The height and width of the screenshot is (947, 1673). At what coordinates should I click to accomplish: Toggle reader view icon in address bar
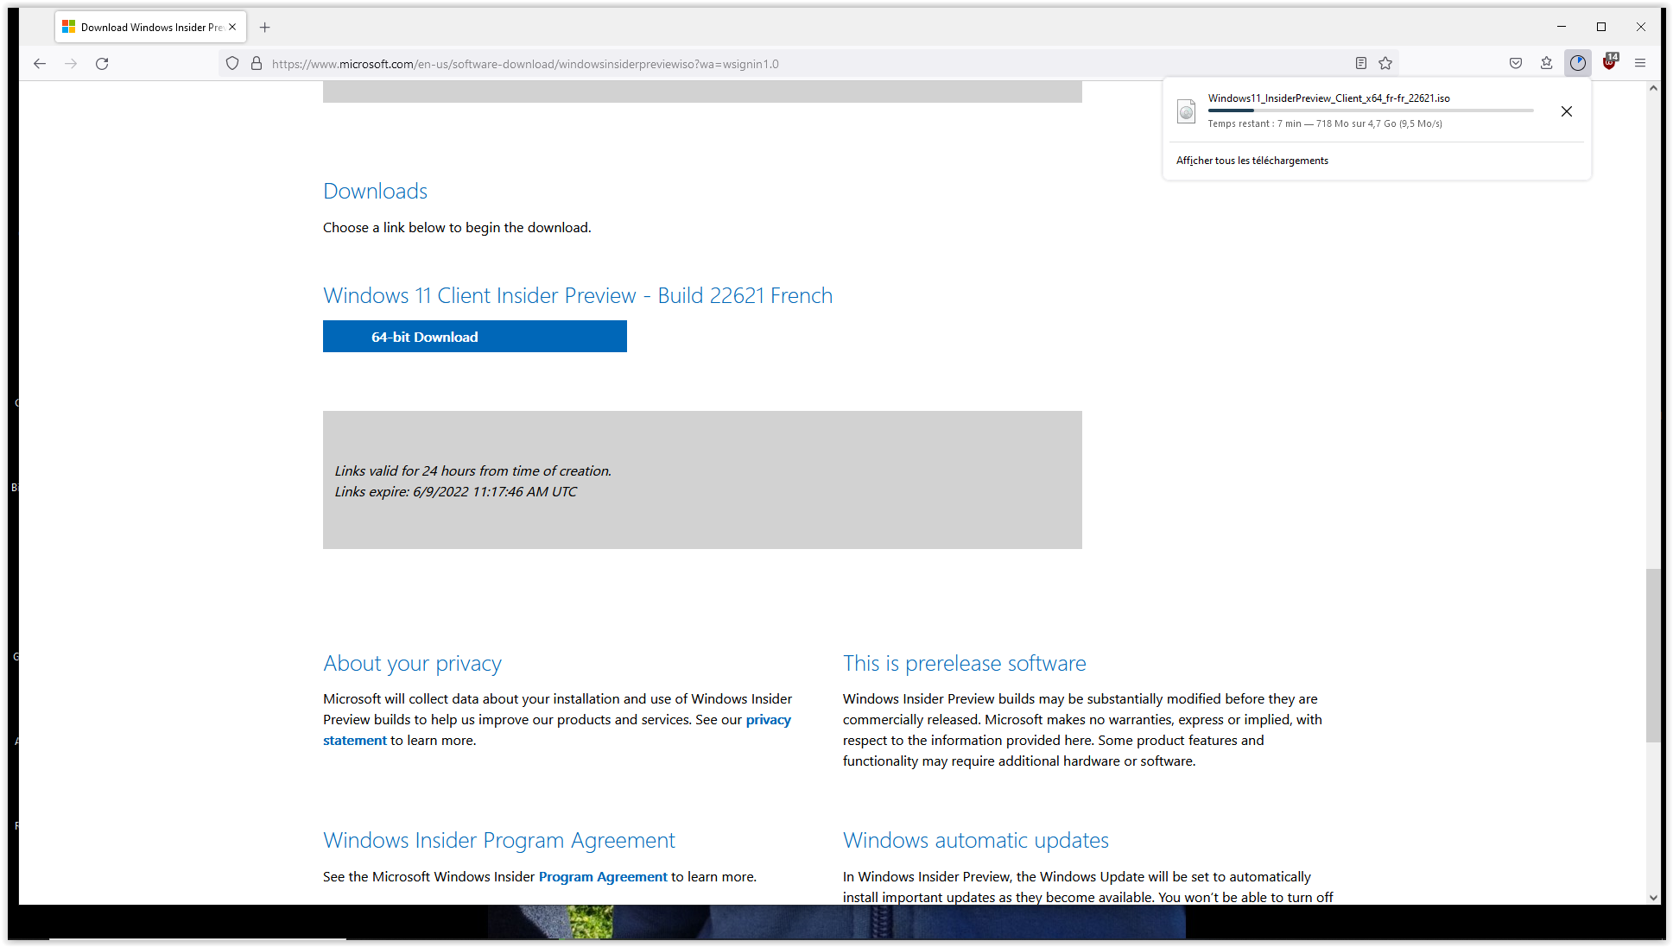pyautogui.click(x=1360, y=63)
